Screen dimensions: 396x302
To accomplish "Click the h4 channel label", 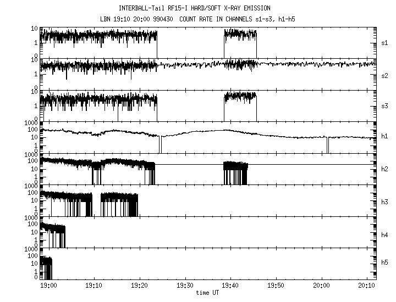I will click(x=385, y=235).
